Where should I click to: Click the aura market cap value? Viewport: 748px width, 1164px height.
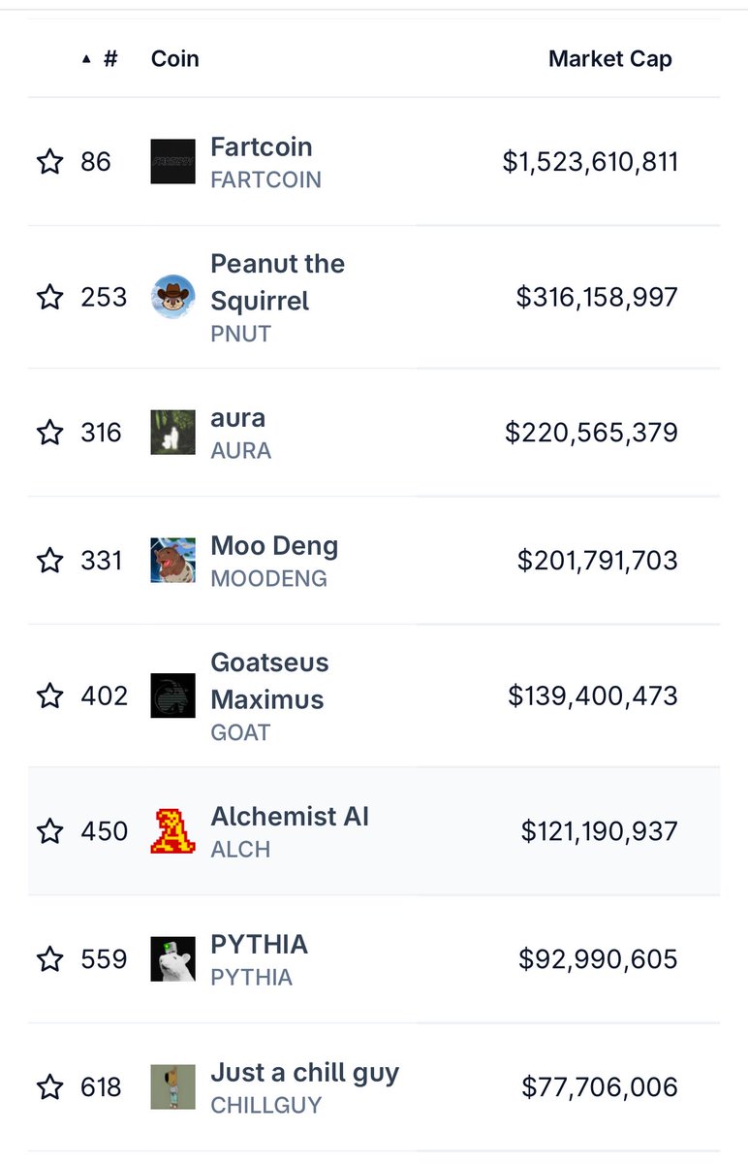[591, 432]
